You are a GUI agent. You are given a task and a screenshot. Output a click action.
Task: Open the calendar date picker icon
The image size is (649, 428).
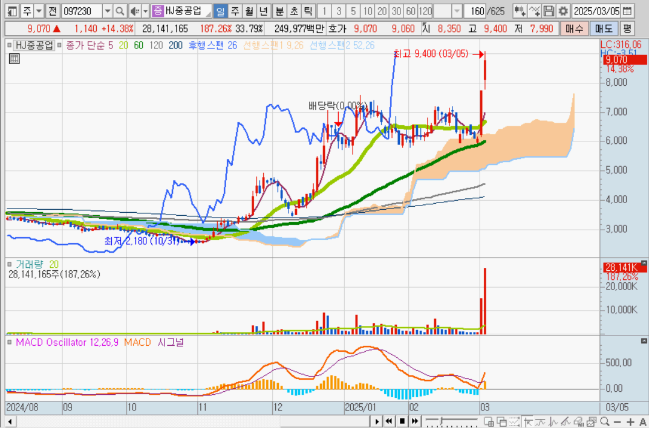627,11
